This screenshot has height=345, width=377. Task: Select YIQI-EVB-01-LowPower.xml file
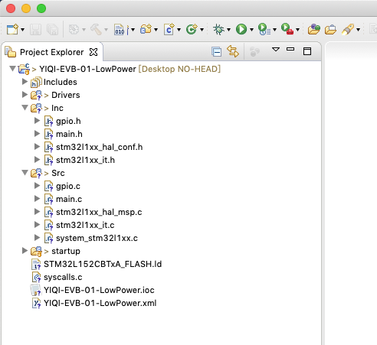[x=100, y=303]
